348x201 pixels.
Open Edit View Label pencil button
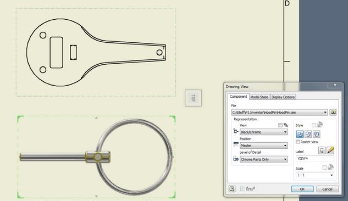tap(330, 150)
